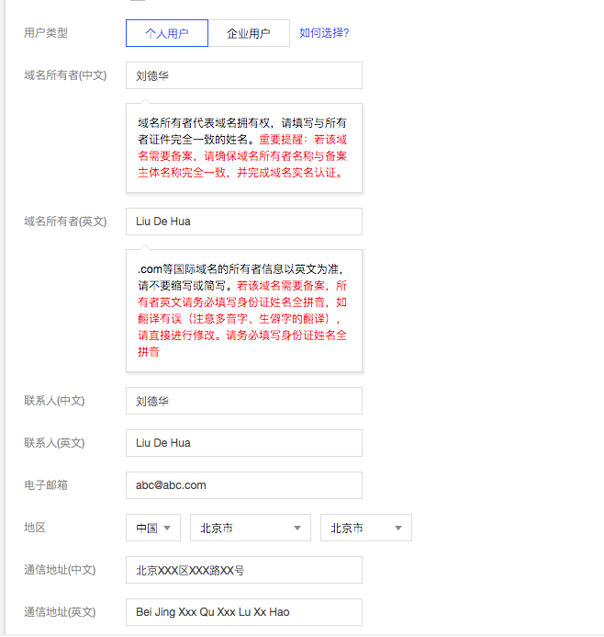604x637 pixels.
Task: Select the 用户类型 label text
Action: pos(46,33)
